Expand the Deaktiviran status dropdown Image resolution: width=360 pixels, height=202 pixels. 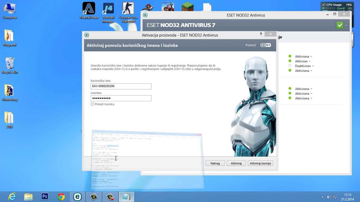(x=313, y=66)
